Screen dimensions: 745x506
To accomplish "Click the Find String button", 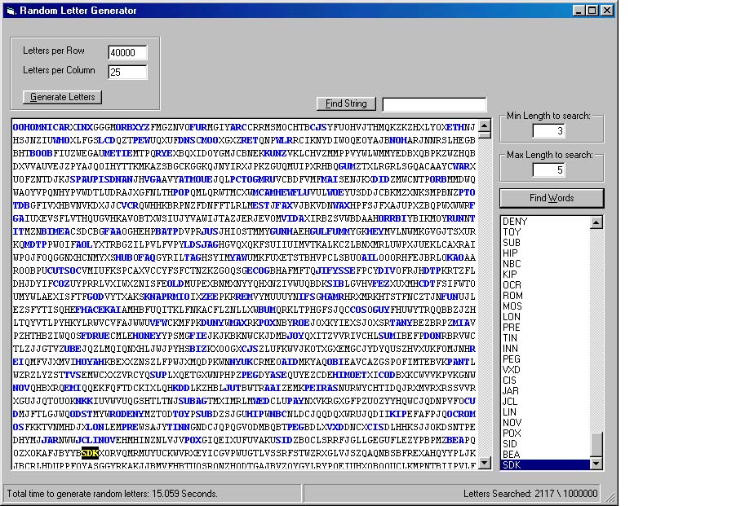I will point(346,103).
